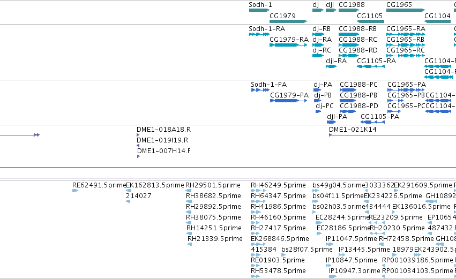Click the djl gene label

pos(330,5)
